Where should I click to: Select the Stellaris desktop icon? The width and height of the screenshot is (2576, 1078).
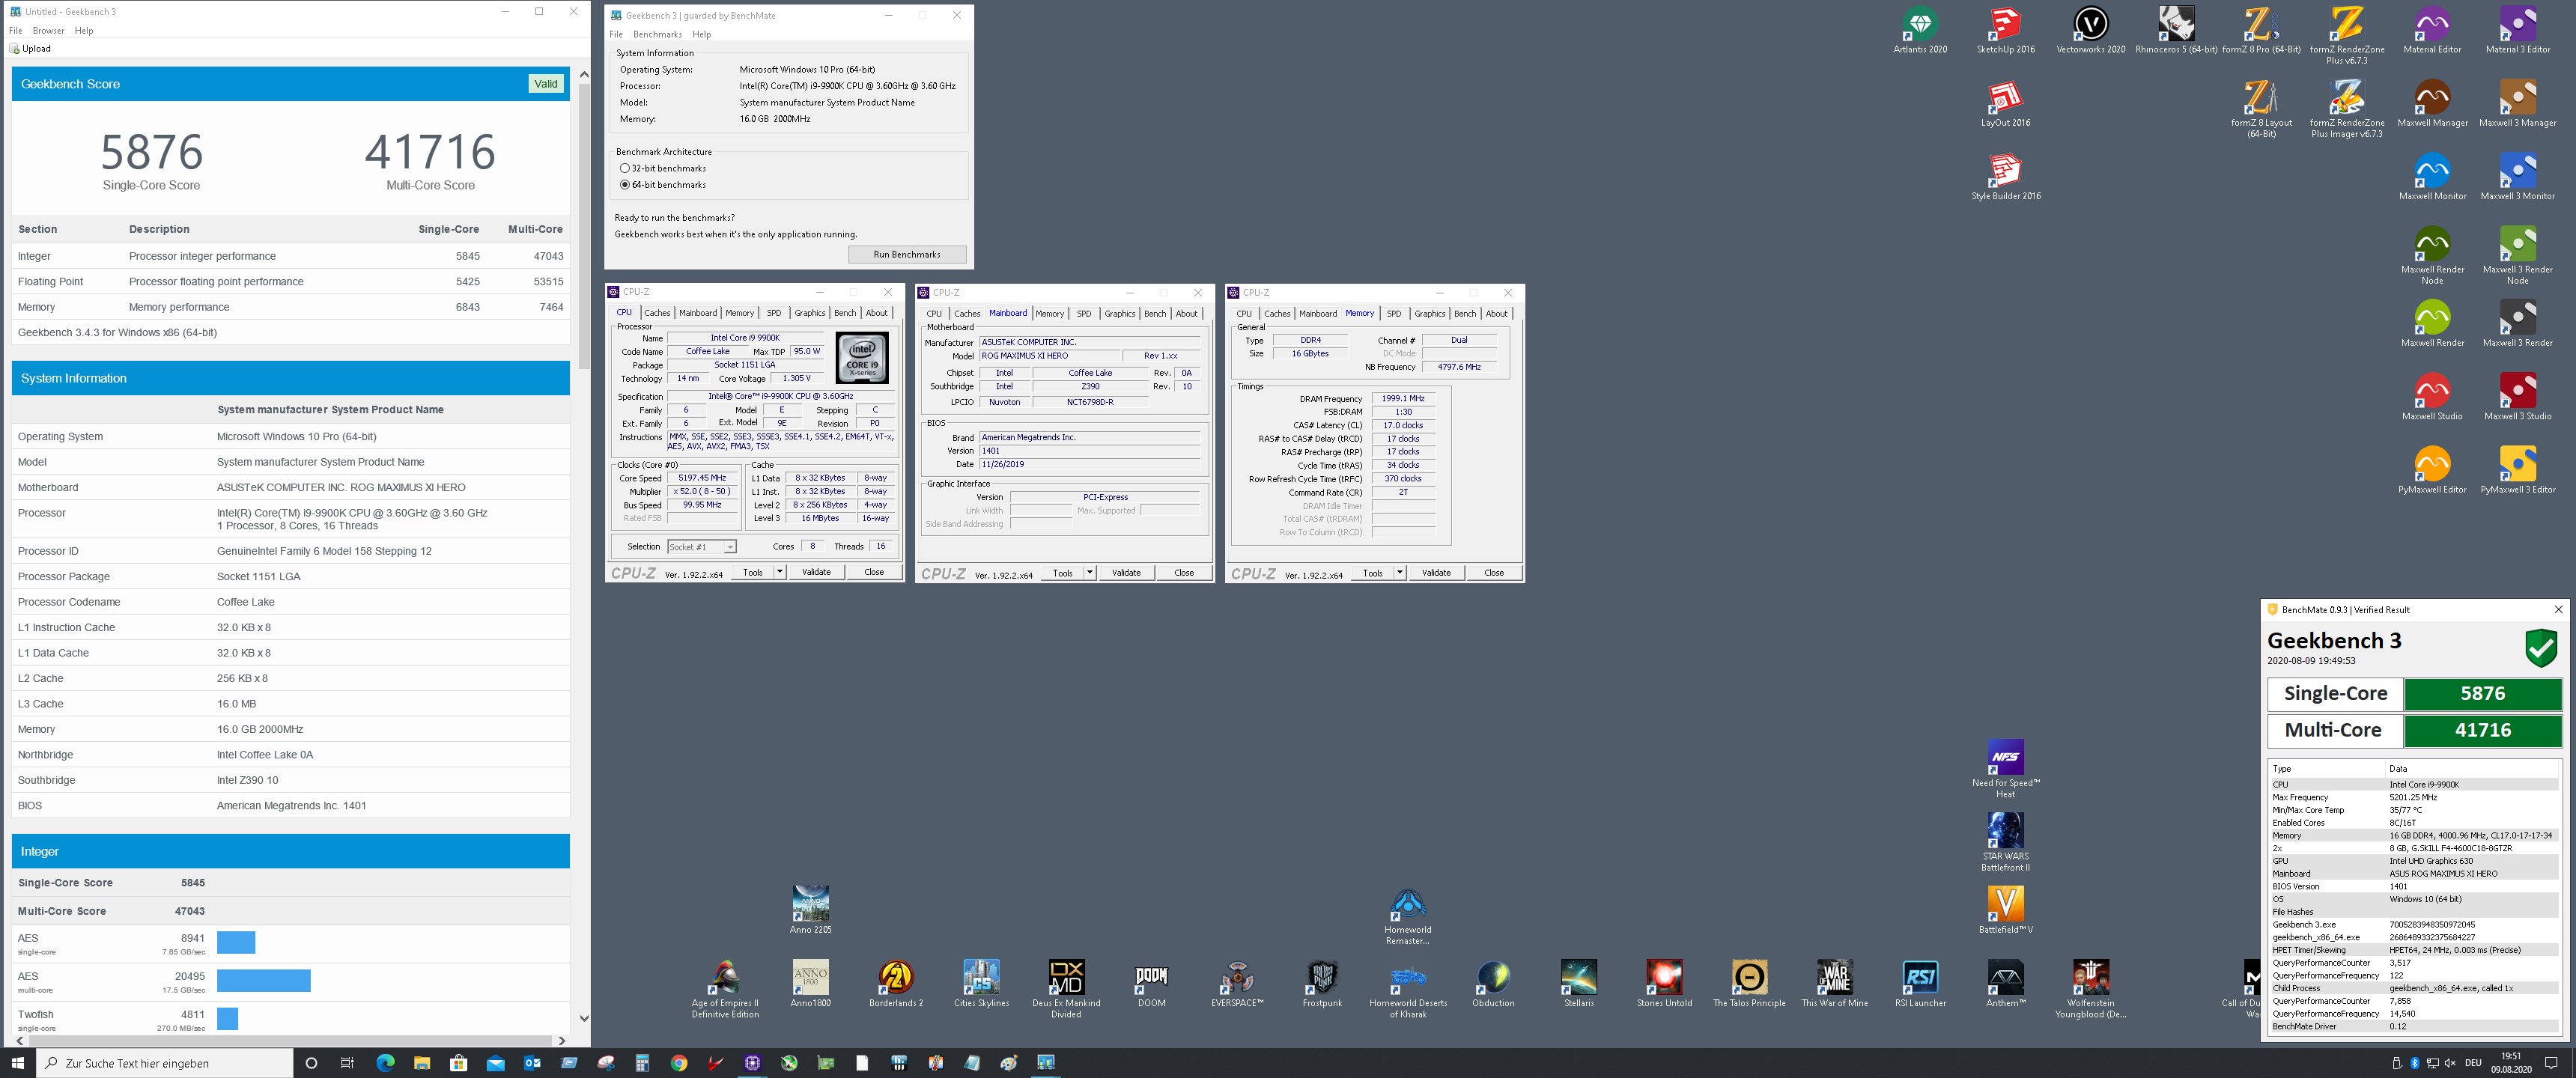[x=1578, y=984]
